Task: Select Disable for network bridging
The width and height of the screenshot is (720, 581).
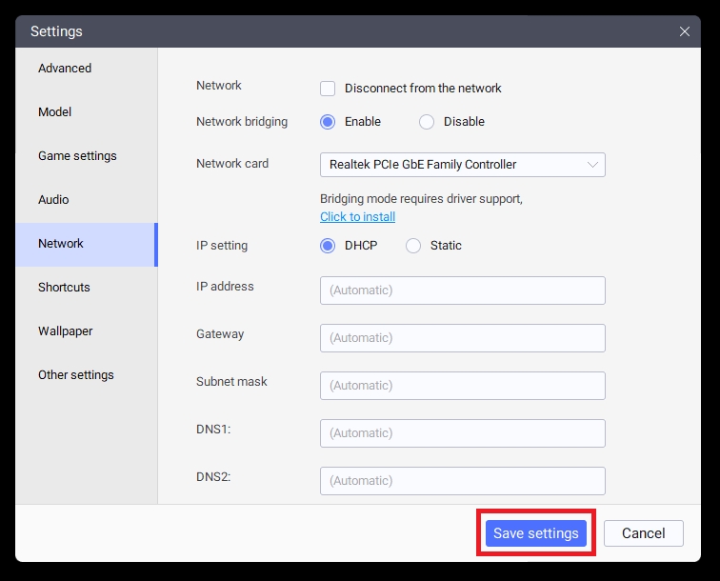Action: (427, 122)
